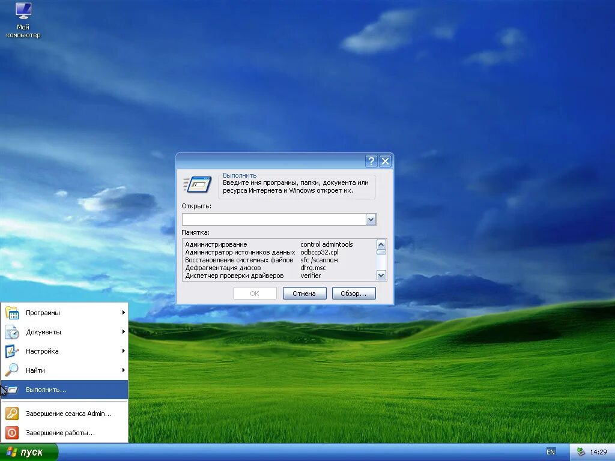
Task: Open the My Computer desktop icon
Action: (x=23, y=20)
